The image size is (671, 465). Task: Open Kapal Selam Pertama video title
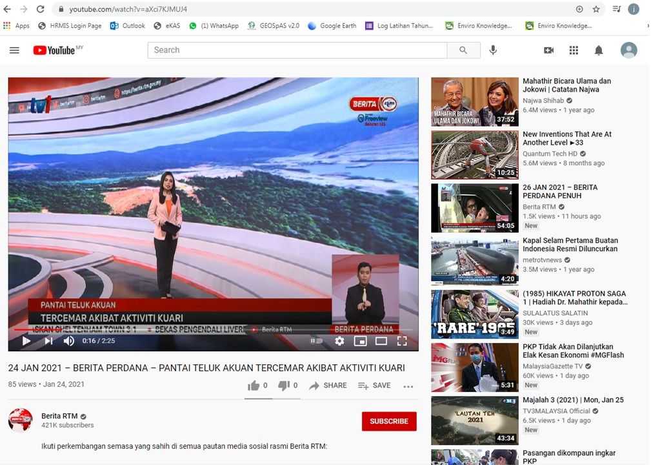[570, 245]
